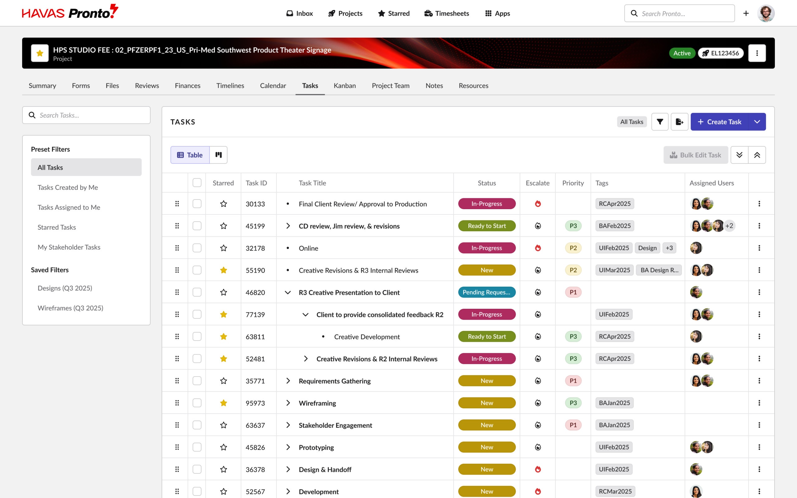The image size is (797, 498).
Task: Click escalate flame for Design & Handoff
Action: (537, 469)
